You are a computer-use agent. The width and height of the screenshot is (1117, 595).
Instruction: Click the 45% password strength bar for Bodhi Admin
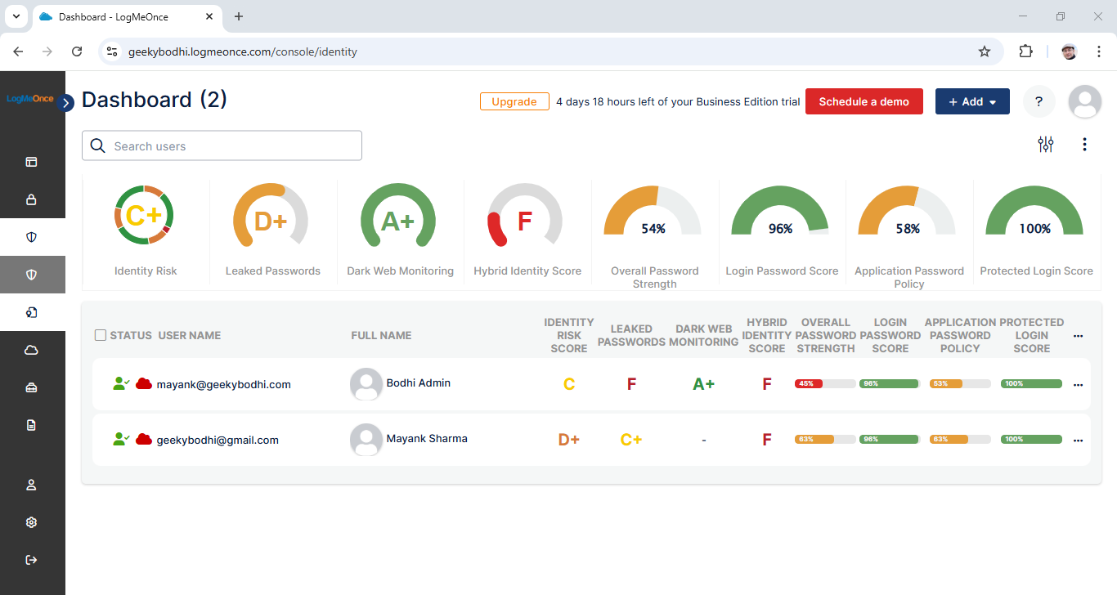825,383
